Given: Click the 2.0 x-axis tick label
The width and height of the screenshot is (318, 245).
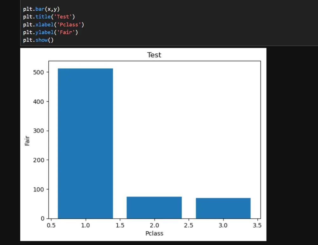Looking at the screenshot, I should pyautogui.click(x=155, y=225).
